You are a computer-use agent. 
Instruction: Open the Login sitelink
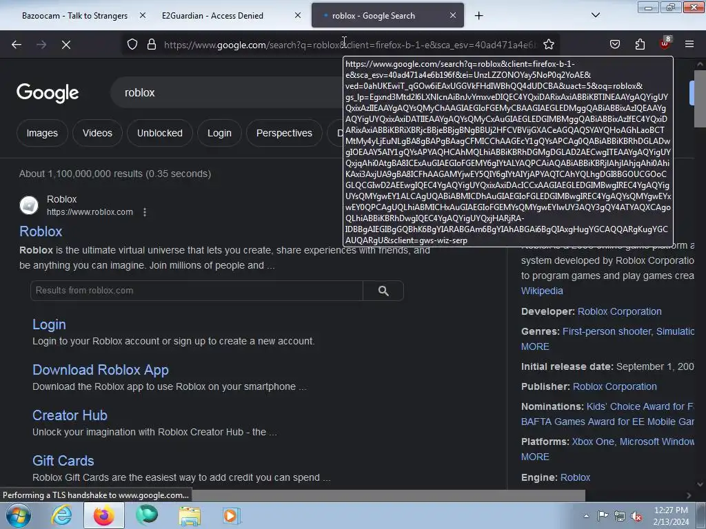[x=49, y=324]
